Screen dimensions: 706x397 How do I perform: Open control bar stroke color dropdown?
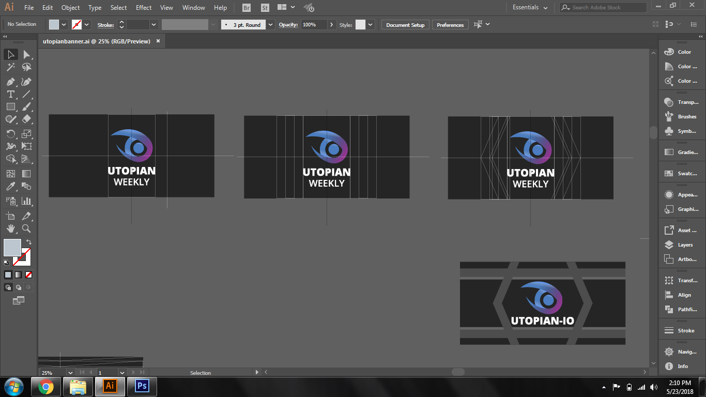click(x=87, y=24)
